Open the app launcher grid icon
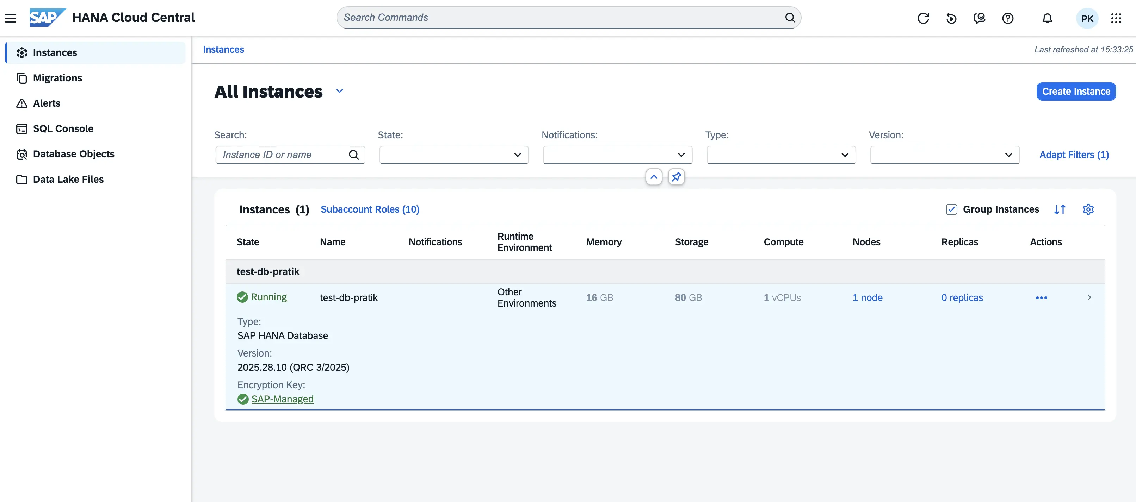Image resolution: width=1136 pixels, height=502 pixels. (1116, 18)
